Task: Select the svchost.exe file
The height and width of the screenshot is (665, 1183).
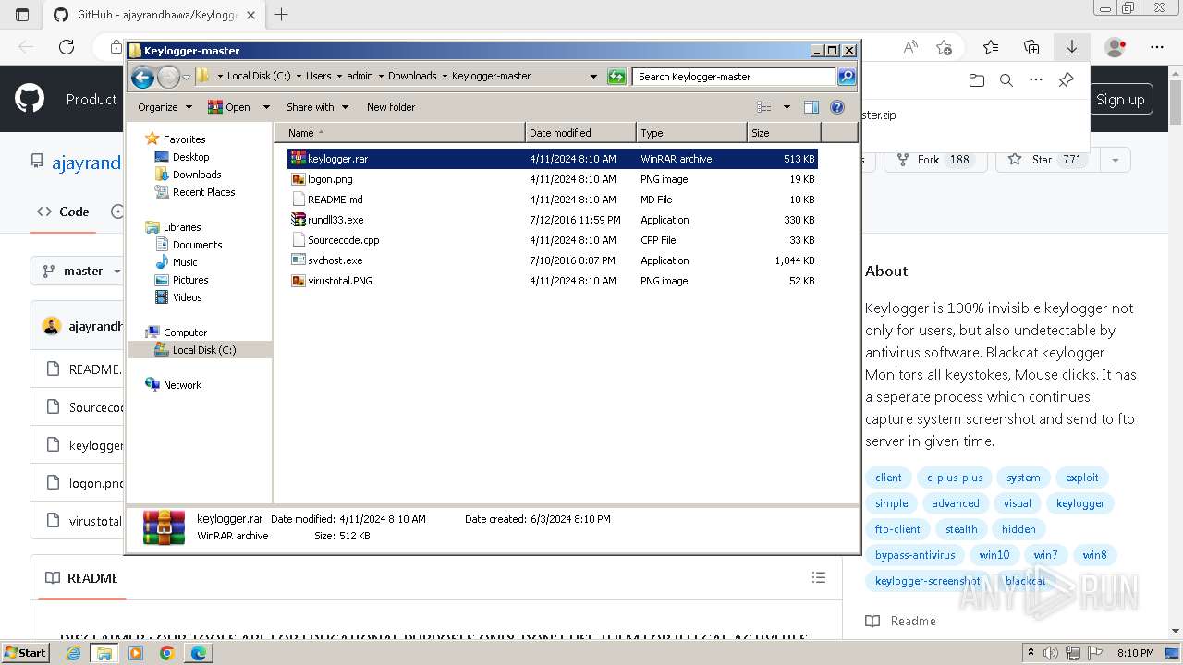Action: 552,260
